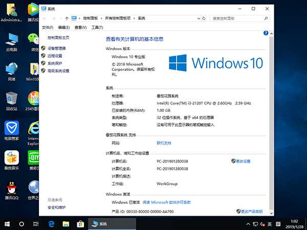Click the System window title bar icon

click(x=43, y=9)
